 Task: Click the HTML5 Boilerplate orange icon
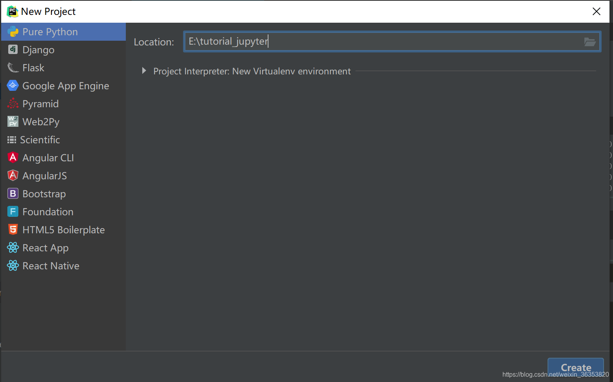[13, 229]
